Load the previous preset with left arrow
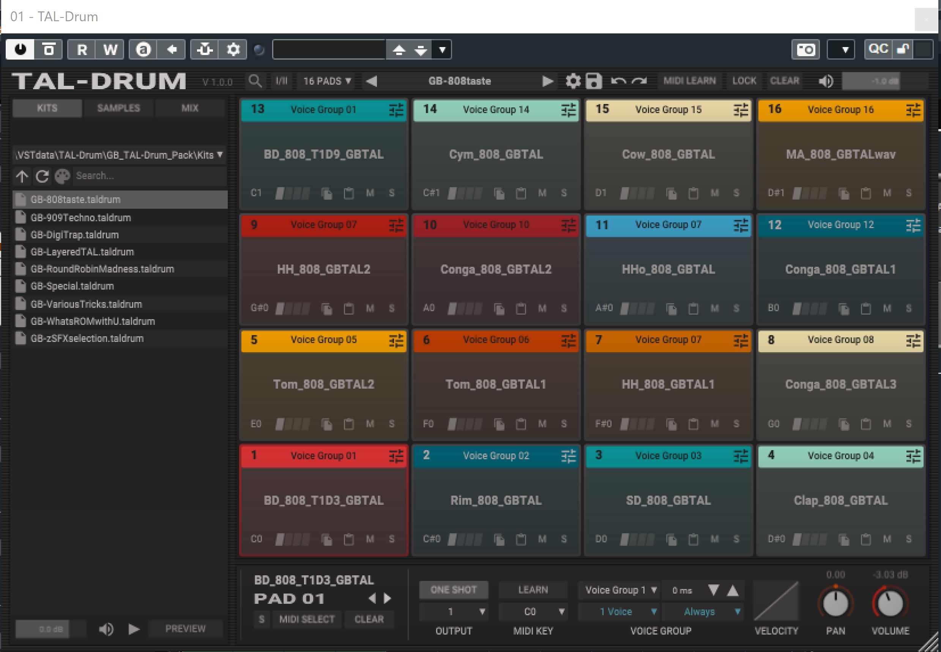Screen dimensions: 941x652 (371, 81)
